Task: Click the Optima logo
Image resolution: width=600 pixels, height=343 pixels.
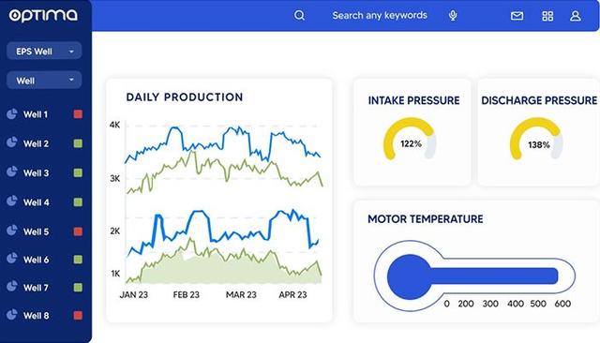Action: tap(43, 15)
